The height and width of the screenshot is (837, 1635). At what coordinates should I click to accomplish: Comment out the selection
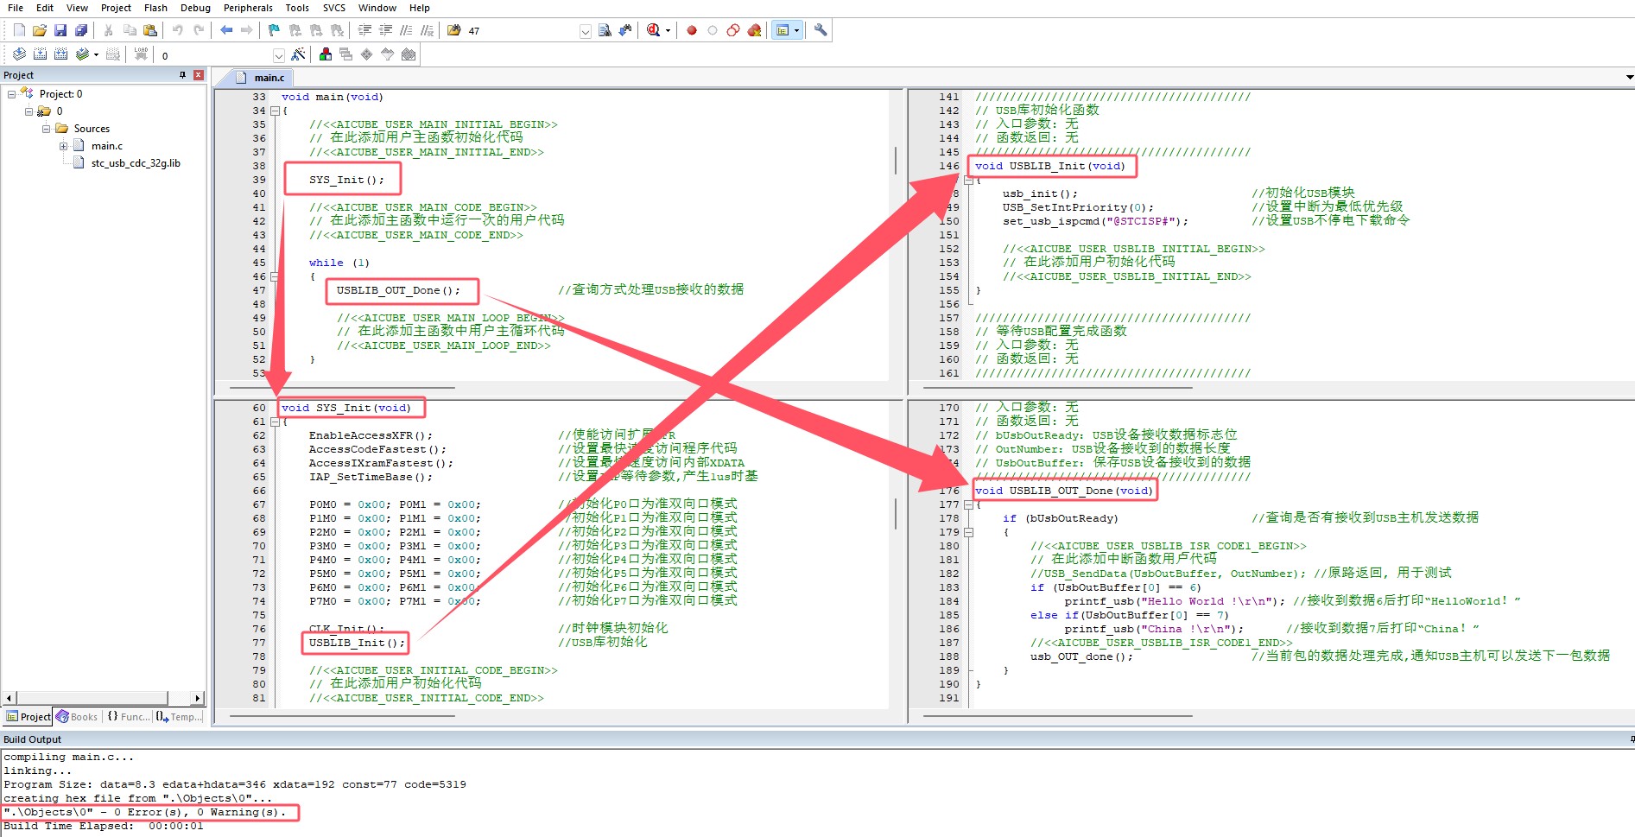tap(406, 30)
